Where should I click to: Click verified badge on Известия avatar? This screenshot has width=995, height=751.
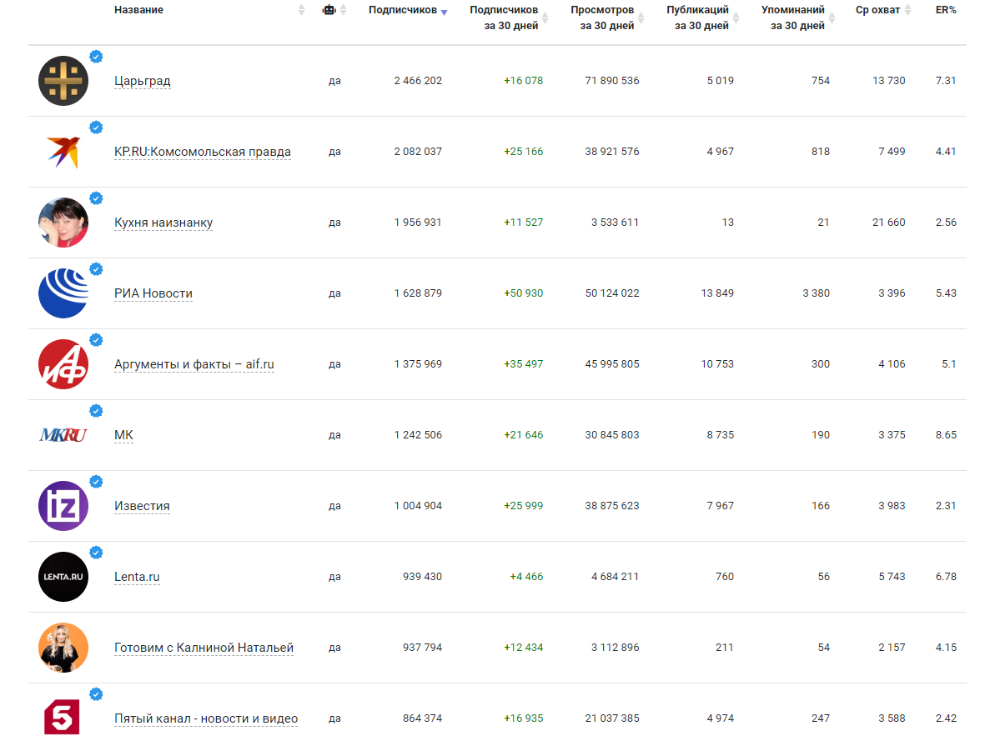tap(96, 482)
